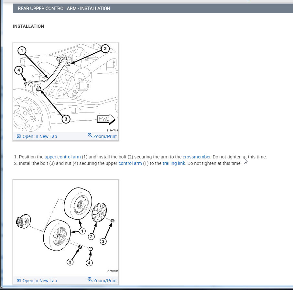Follow the 'upper control arm' link
Image resolution: width=293 pixels, height=290 pixels.
tap(63, 157)
